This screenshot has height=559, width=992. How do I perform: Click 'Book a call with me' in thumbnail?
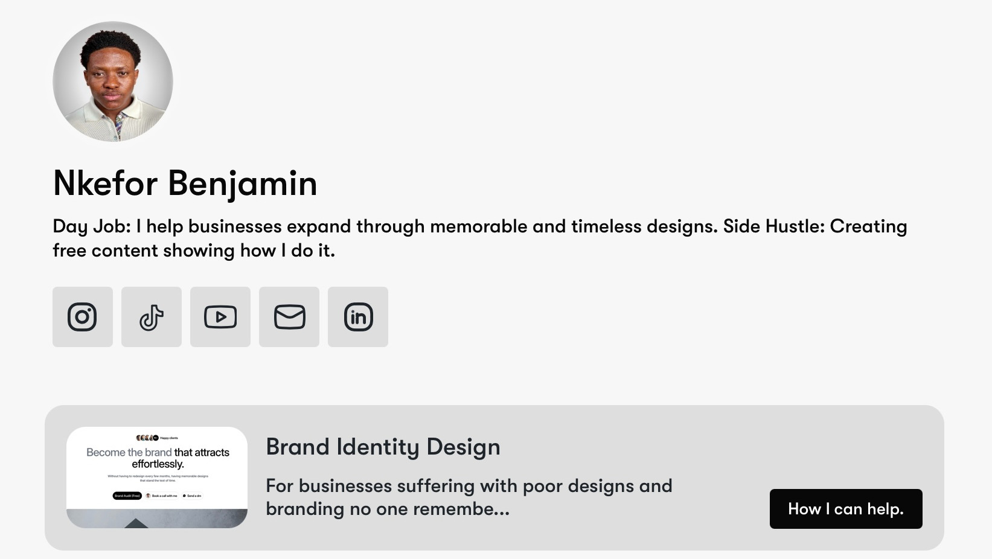162,496
